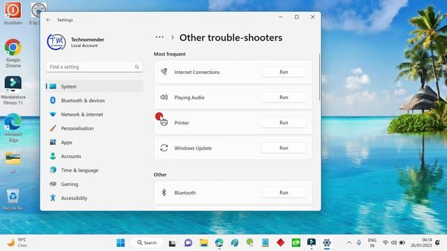447x251 pixels.
Task: Open Bluetooth & devices settings
Action: (94, 100)
